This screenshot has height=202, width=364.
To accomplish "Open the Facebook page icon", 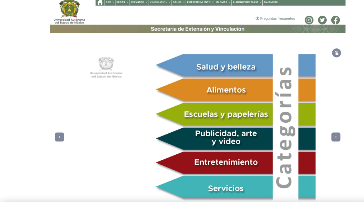I will point(335,20).
